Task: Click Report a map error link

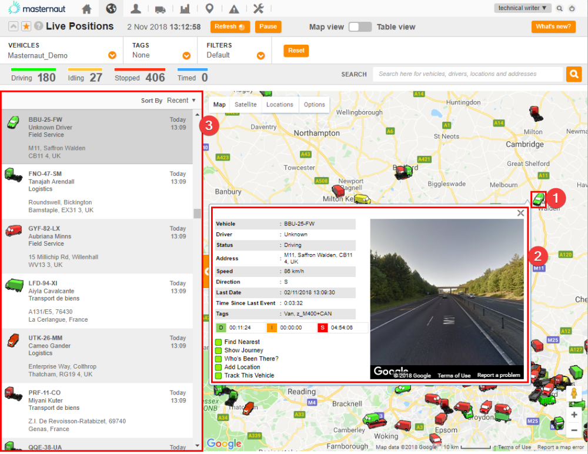Action: (x=560, y=448)
